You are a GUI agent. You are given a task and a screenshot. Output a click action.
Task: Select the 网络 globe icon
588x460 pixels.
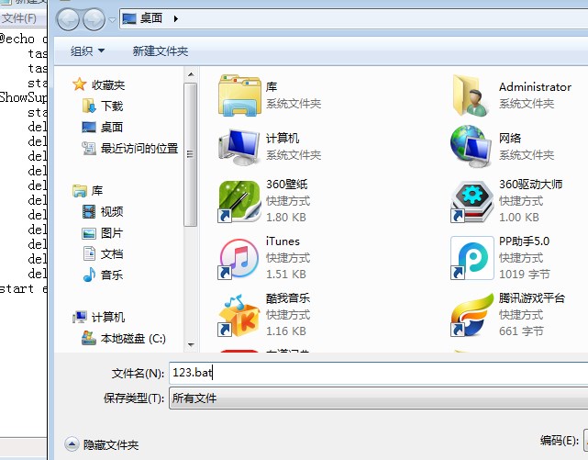click(x=471, y=147)
